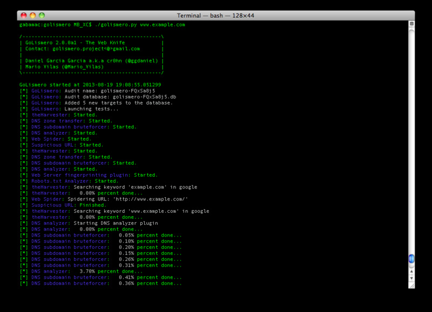Close the Terminal window with red button
This screenshot has width=432, height=312.
click(x=24, y=16)
